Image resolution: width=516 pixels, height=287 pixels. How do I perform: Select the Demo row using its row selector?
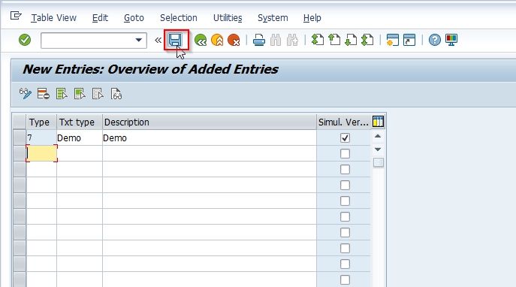(x=20, y=138)
